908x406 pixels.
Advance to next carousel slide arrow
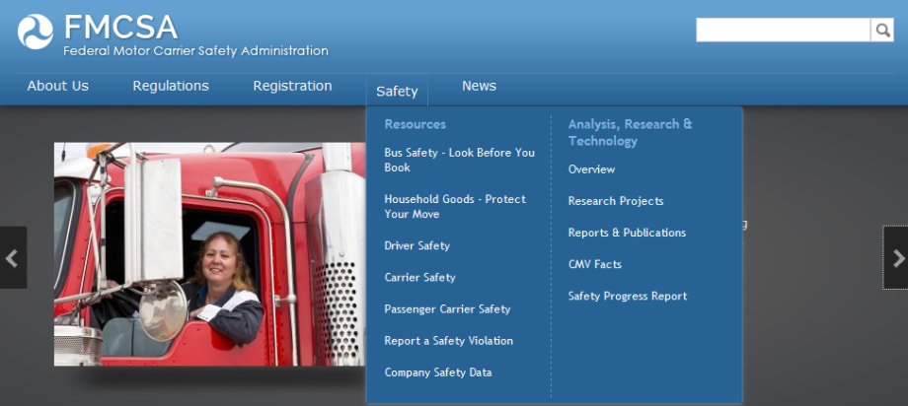(896, 257)
